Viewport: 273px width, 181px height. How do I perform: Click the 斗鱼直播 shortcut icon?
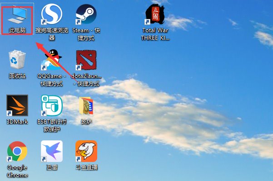(x=86, y=151)
